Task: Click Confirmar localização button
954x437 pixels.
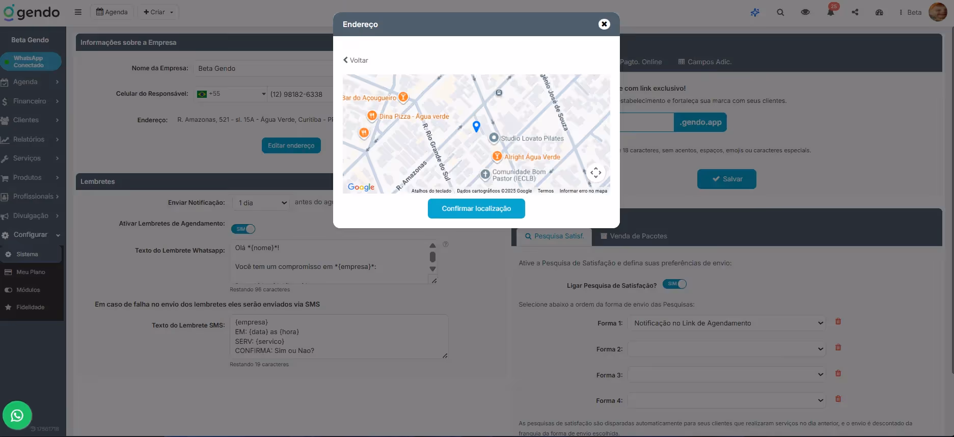Action: [x=476, y=209]
